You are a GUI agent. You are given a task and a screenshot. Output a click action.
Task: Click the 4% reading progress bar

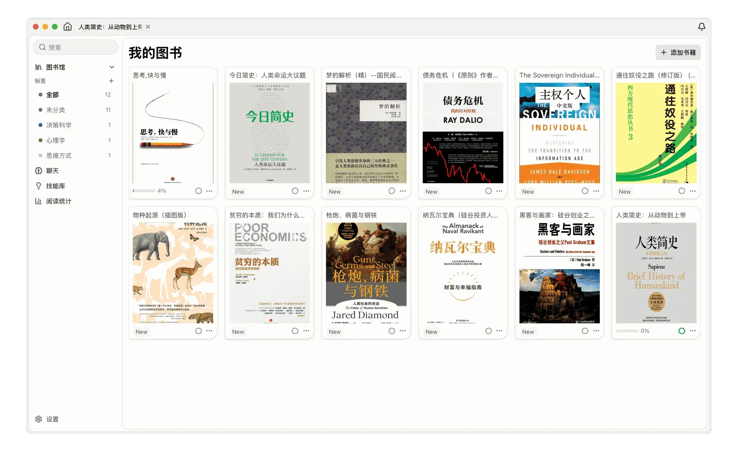click(144, 191)
